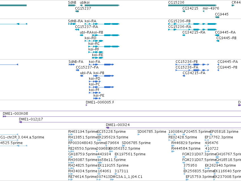241x181 pixels.
Task: Select the EK056352.5prime EST glyph
Action: tap(111, 151)
